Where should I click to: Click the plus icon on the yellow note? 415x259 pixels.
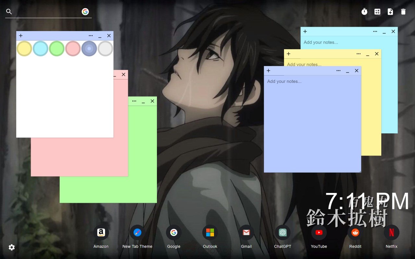[289, 54]
